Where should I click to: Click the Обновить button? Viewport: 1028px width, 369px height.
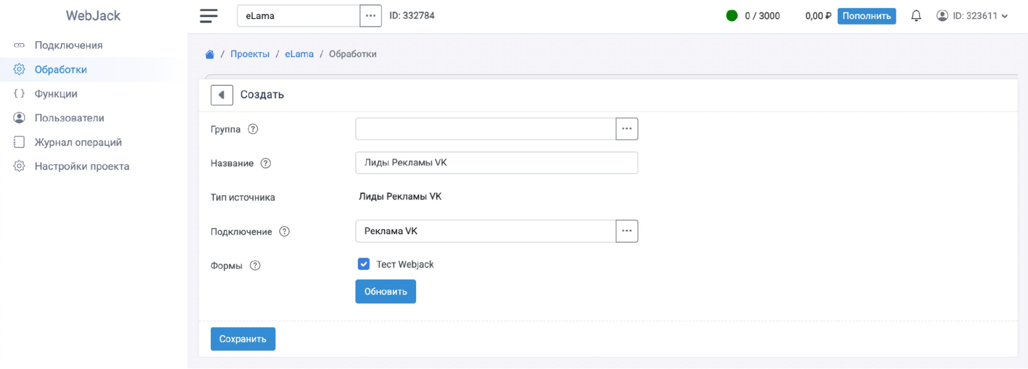[x=385, y=291]
